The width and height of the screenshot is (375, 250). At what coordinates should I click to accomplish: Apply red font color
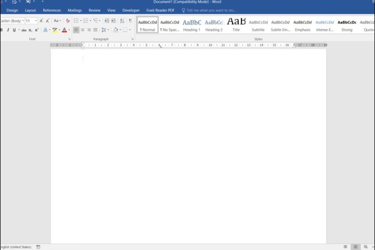click(64, 30)
